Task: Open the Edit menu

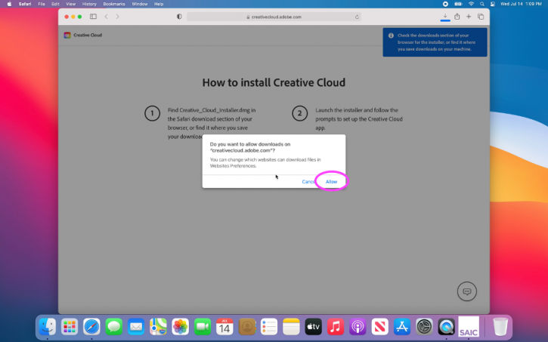Action: pyautogui.click(x=55, y=4)
